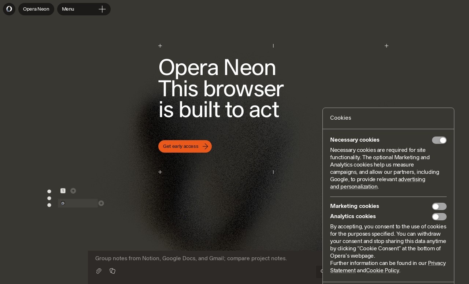Click the arrow in Get early access
The width and height of the screenshot is (469, 284).
tap(205, 146)
